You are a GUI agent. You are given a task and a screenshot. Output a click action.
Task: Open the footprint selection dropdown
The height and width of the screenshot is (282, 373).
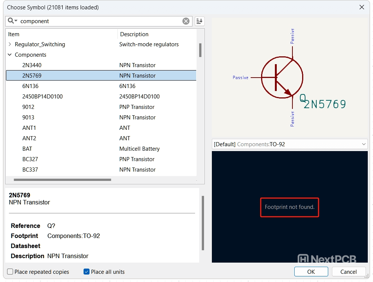point(364,144)
